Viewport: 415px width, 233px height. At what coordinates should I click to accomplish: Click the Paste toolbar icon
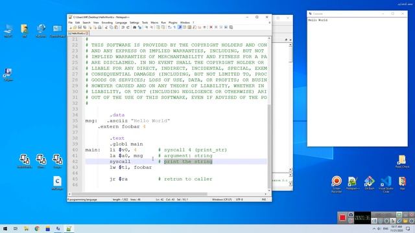click(x=117, y=27)
